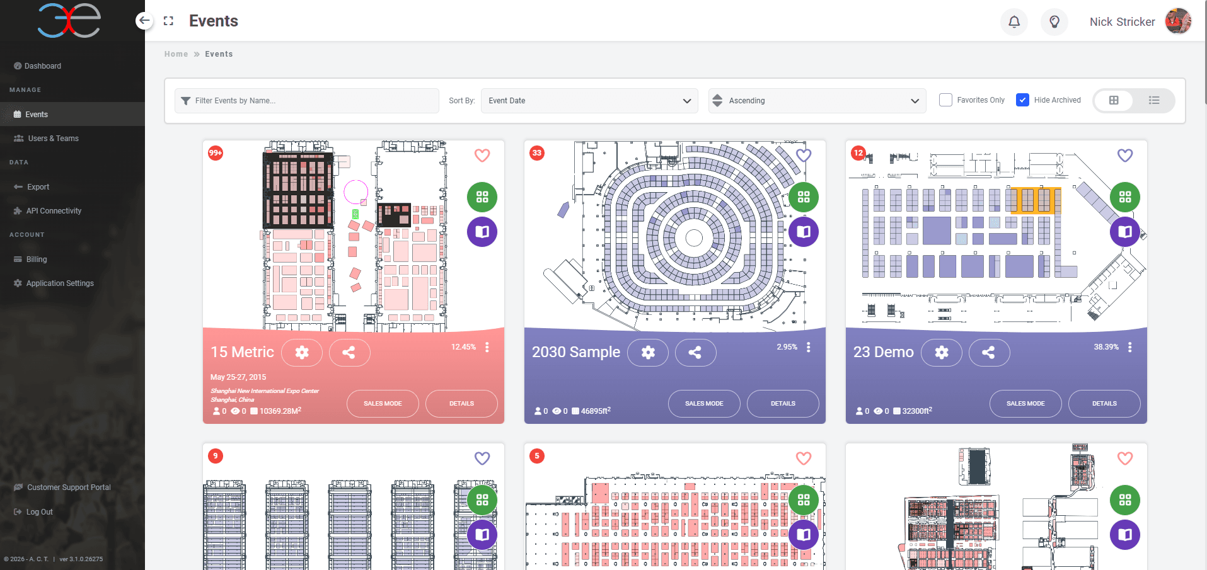Open the notifications bell
This screenshot has height=570, width=1207.
click(1014, 22)
